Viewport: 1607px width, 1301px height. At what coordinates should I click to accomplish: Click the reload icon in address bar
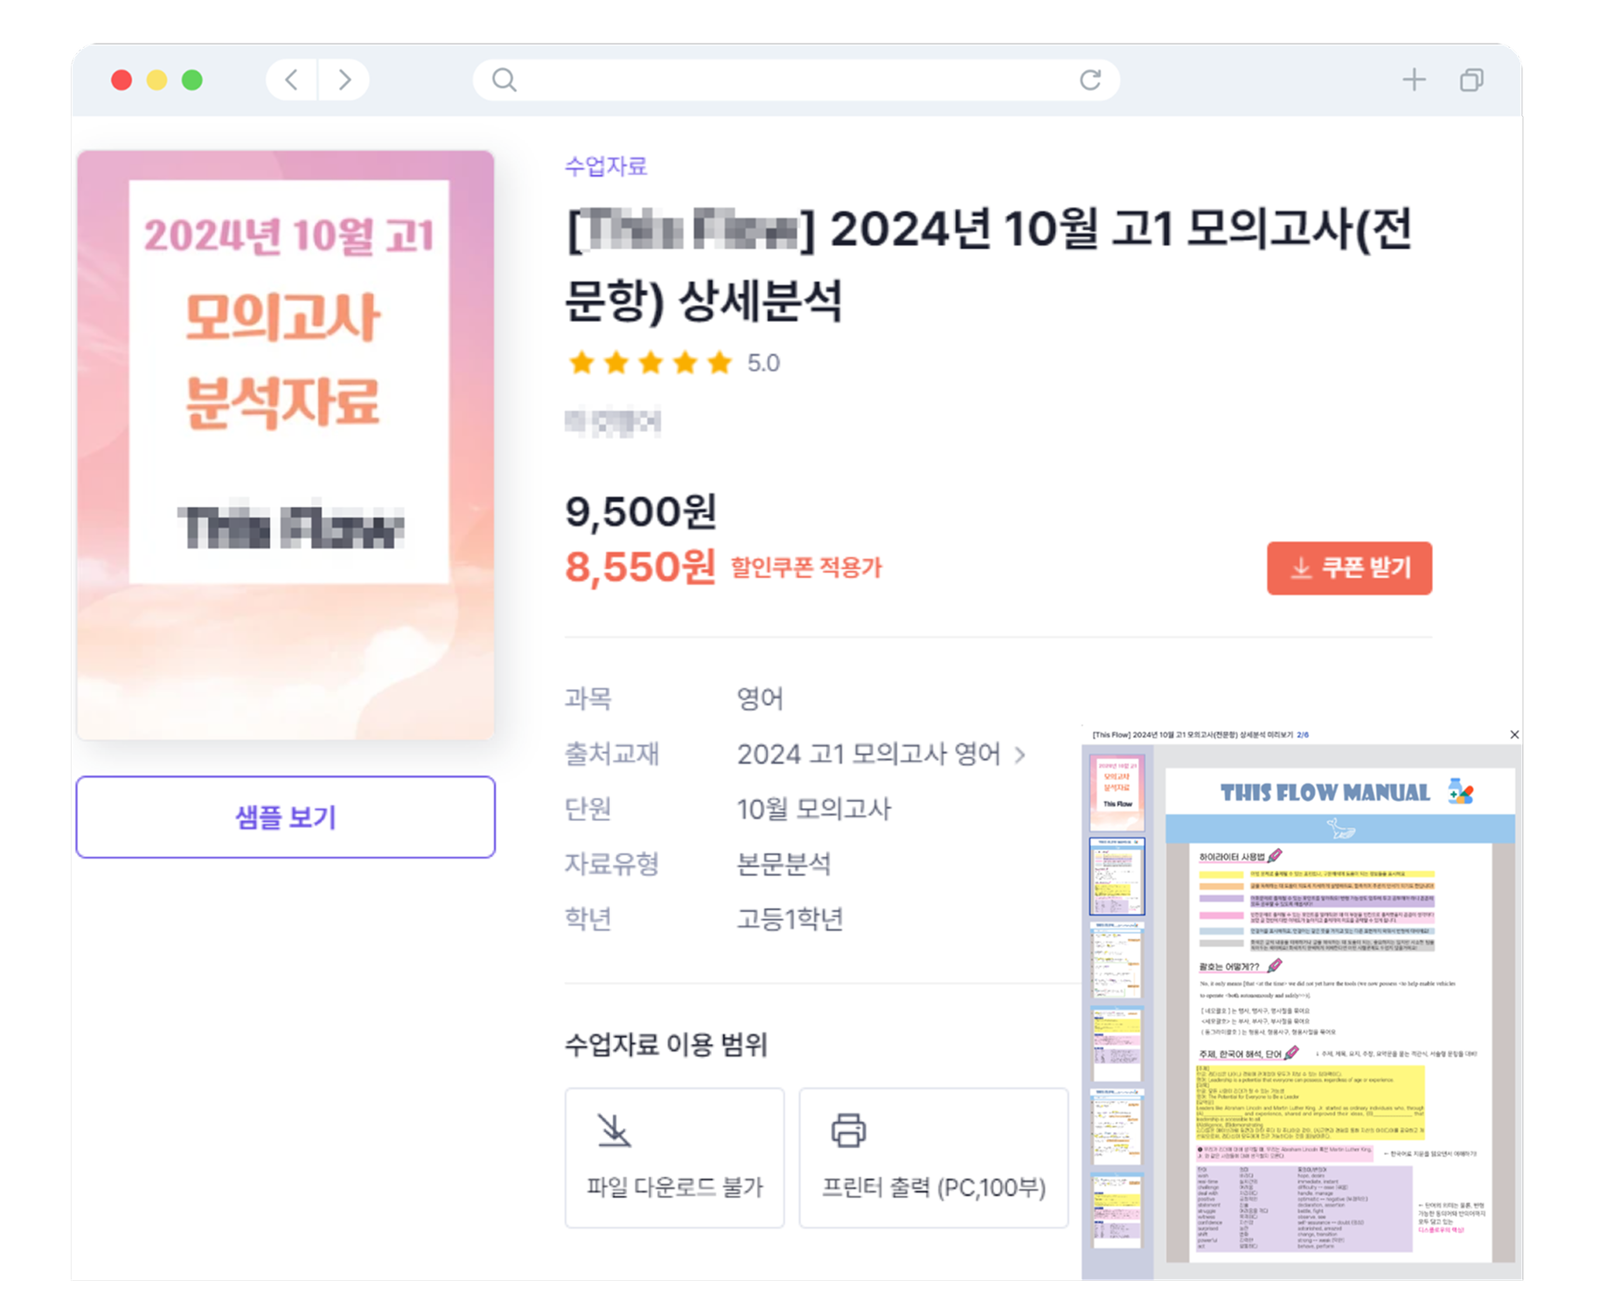(1089, 80)
